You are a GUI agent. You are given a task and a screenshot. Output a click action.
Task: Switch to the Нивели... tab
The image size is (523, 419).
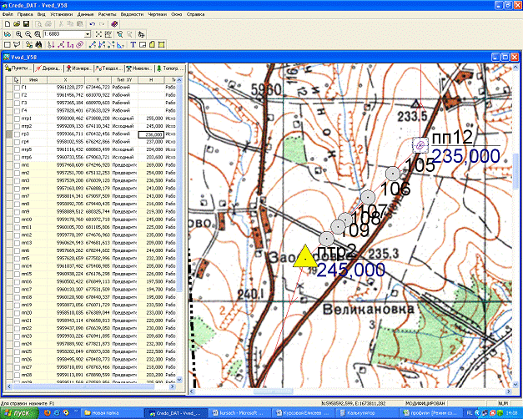pos(138,68)
